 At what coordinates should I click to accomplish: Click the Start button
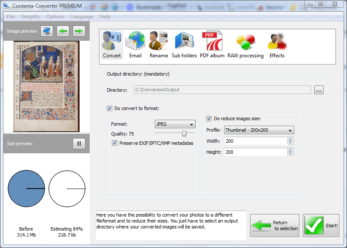tap(321, 225)
